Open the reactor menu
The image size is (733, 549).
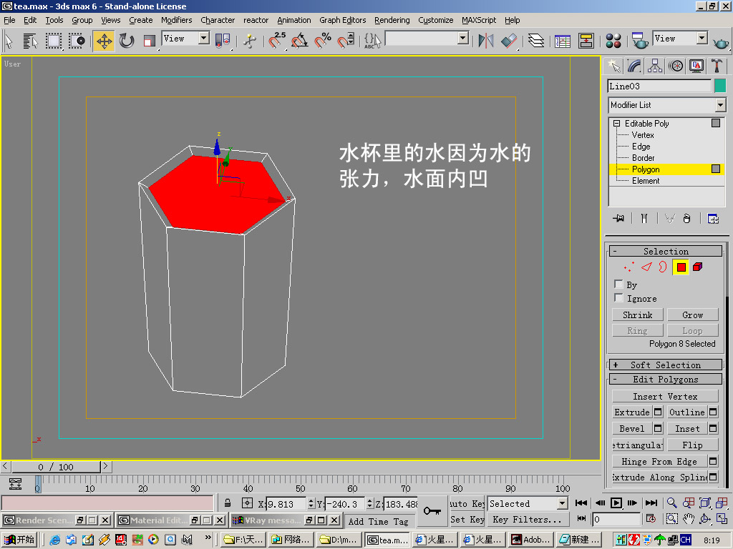256,20
